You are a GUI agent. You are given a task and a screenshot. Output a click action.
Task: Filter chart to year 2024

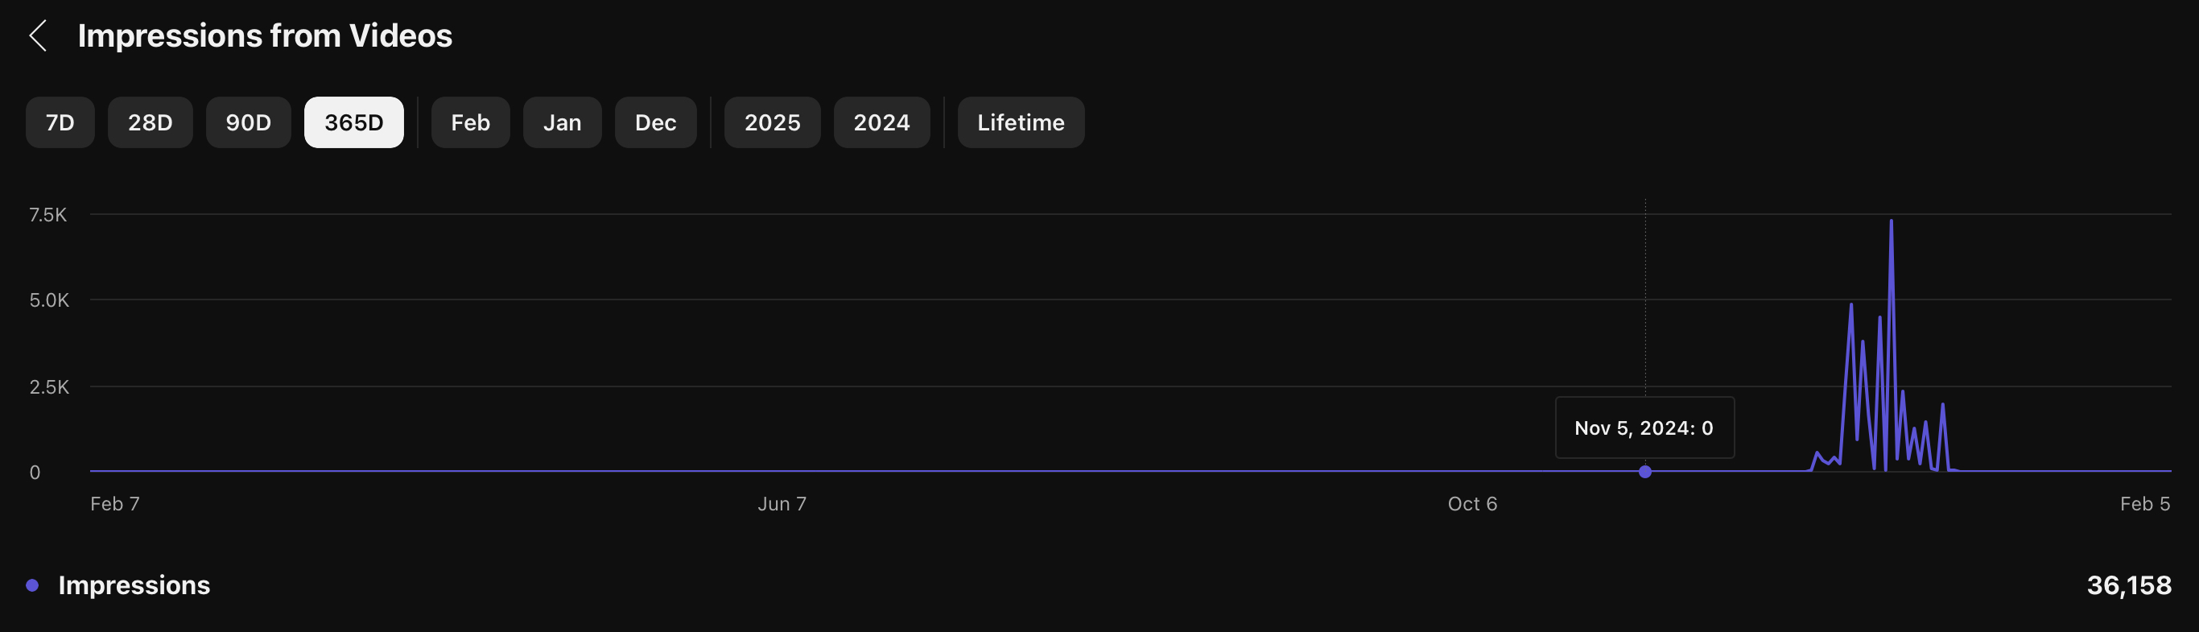pos(881,122)
